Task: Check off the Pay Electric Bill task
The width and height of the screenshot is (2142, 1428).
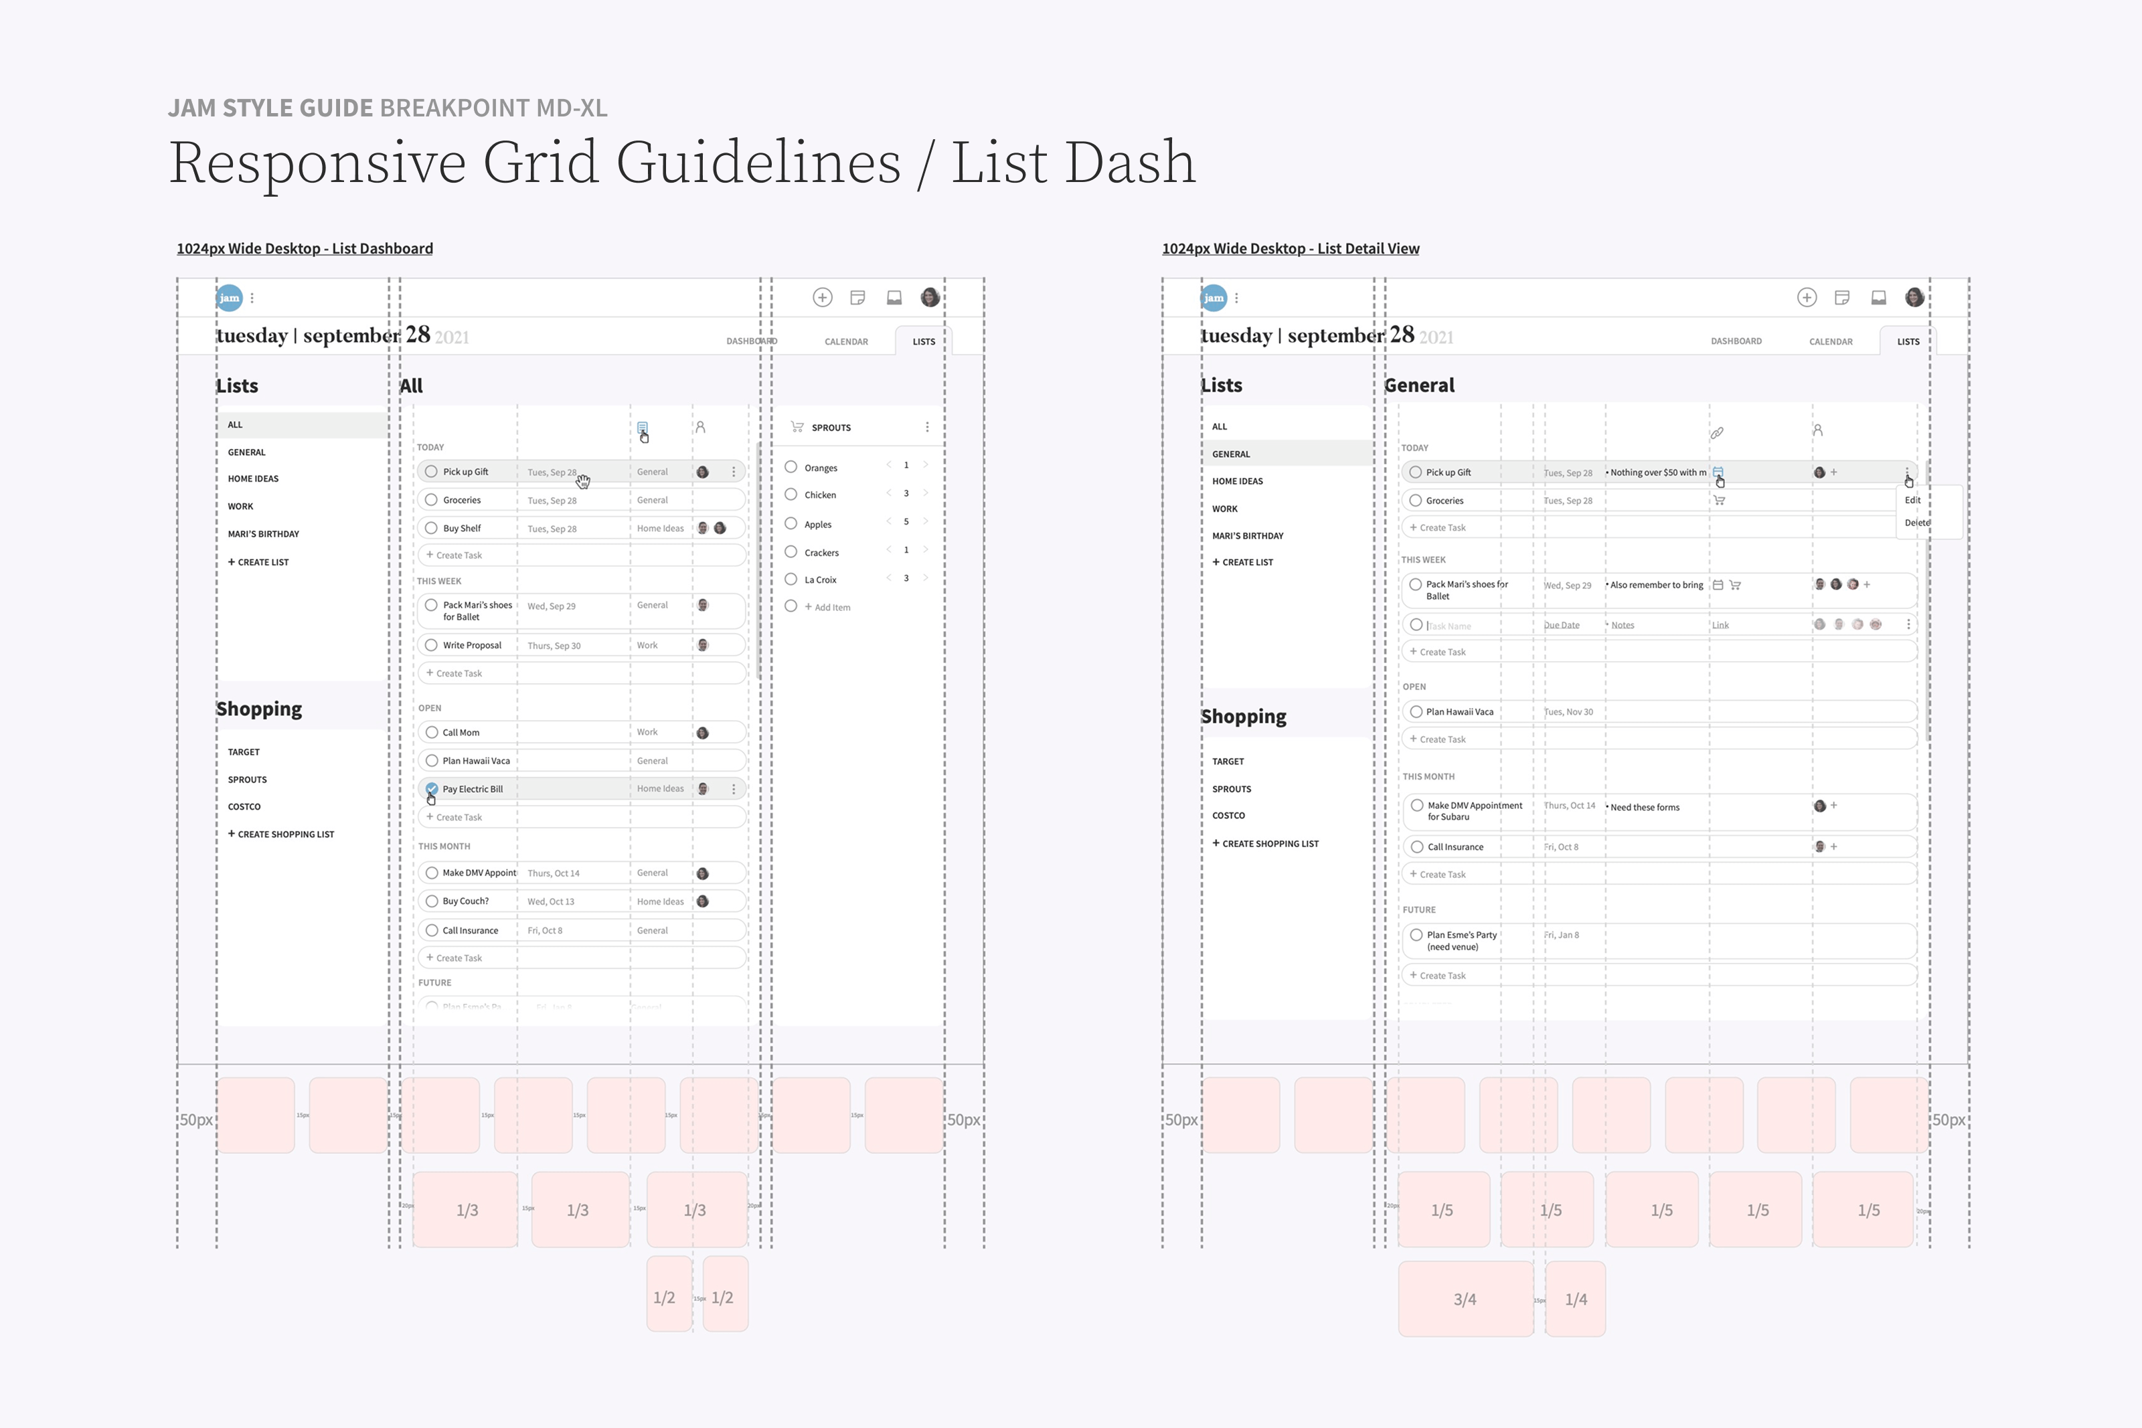Action: 432,788
